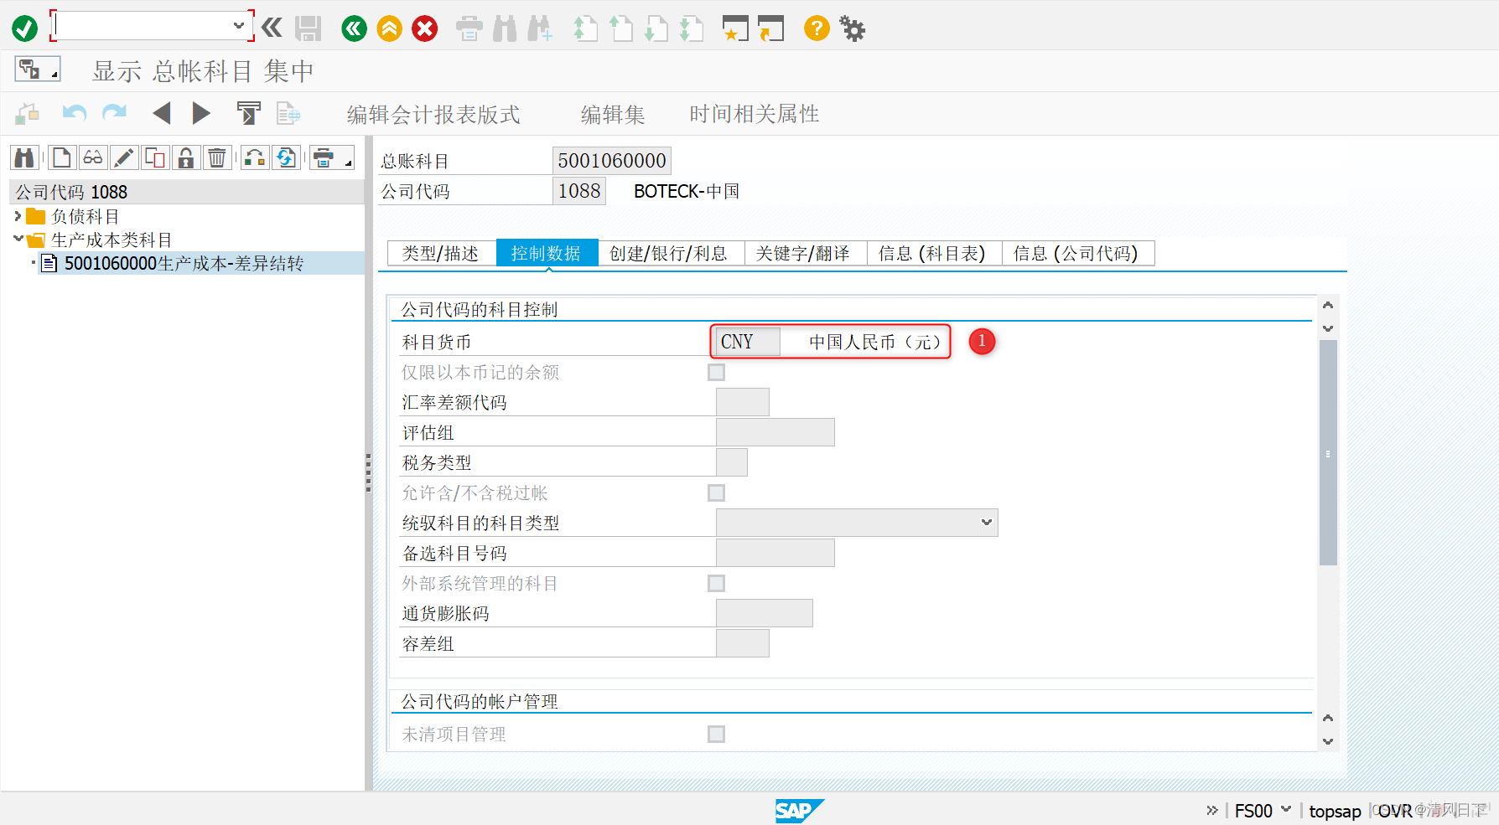Copy the G/L account using the copy icon

[x=154, y=157]
